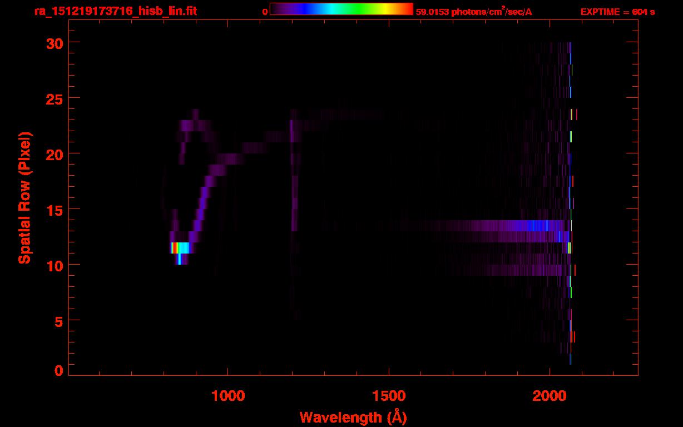Screen dimensions: 683x427
Task: Click the x-axis tick label 1500
Action: pyautogui.click(x=389, y=396)
